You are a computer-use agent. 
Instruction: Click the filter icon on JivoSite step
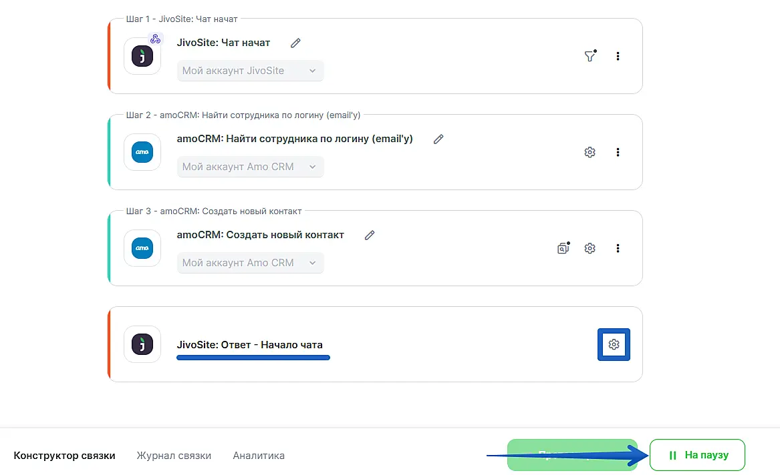pyautogui.click(x=590, y=57)
